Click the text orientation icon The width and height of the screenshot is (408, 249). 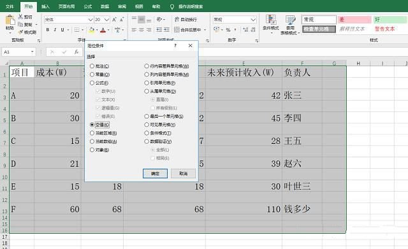click(x=159, y=19)
